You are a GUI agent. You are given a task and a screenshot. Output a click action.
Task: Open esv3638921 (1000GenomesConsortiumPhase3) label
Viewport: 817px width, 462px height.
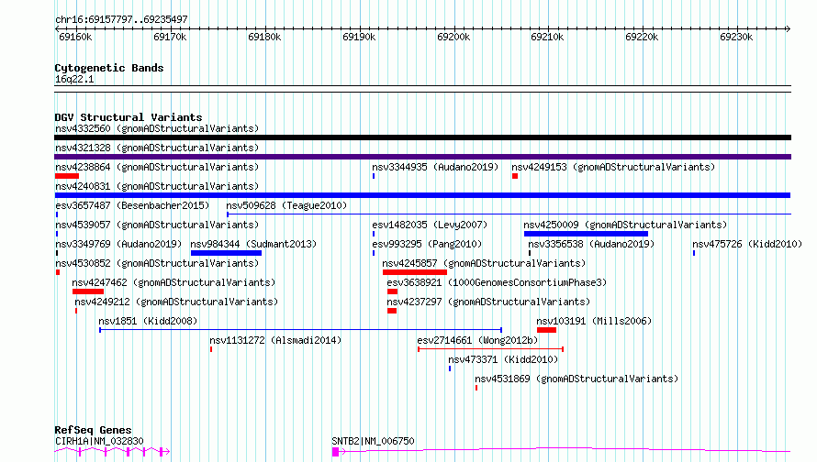point(497,282)
